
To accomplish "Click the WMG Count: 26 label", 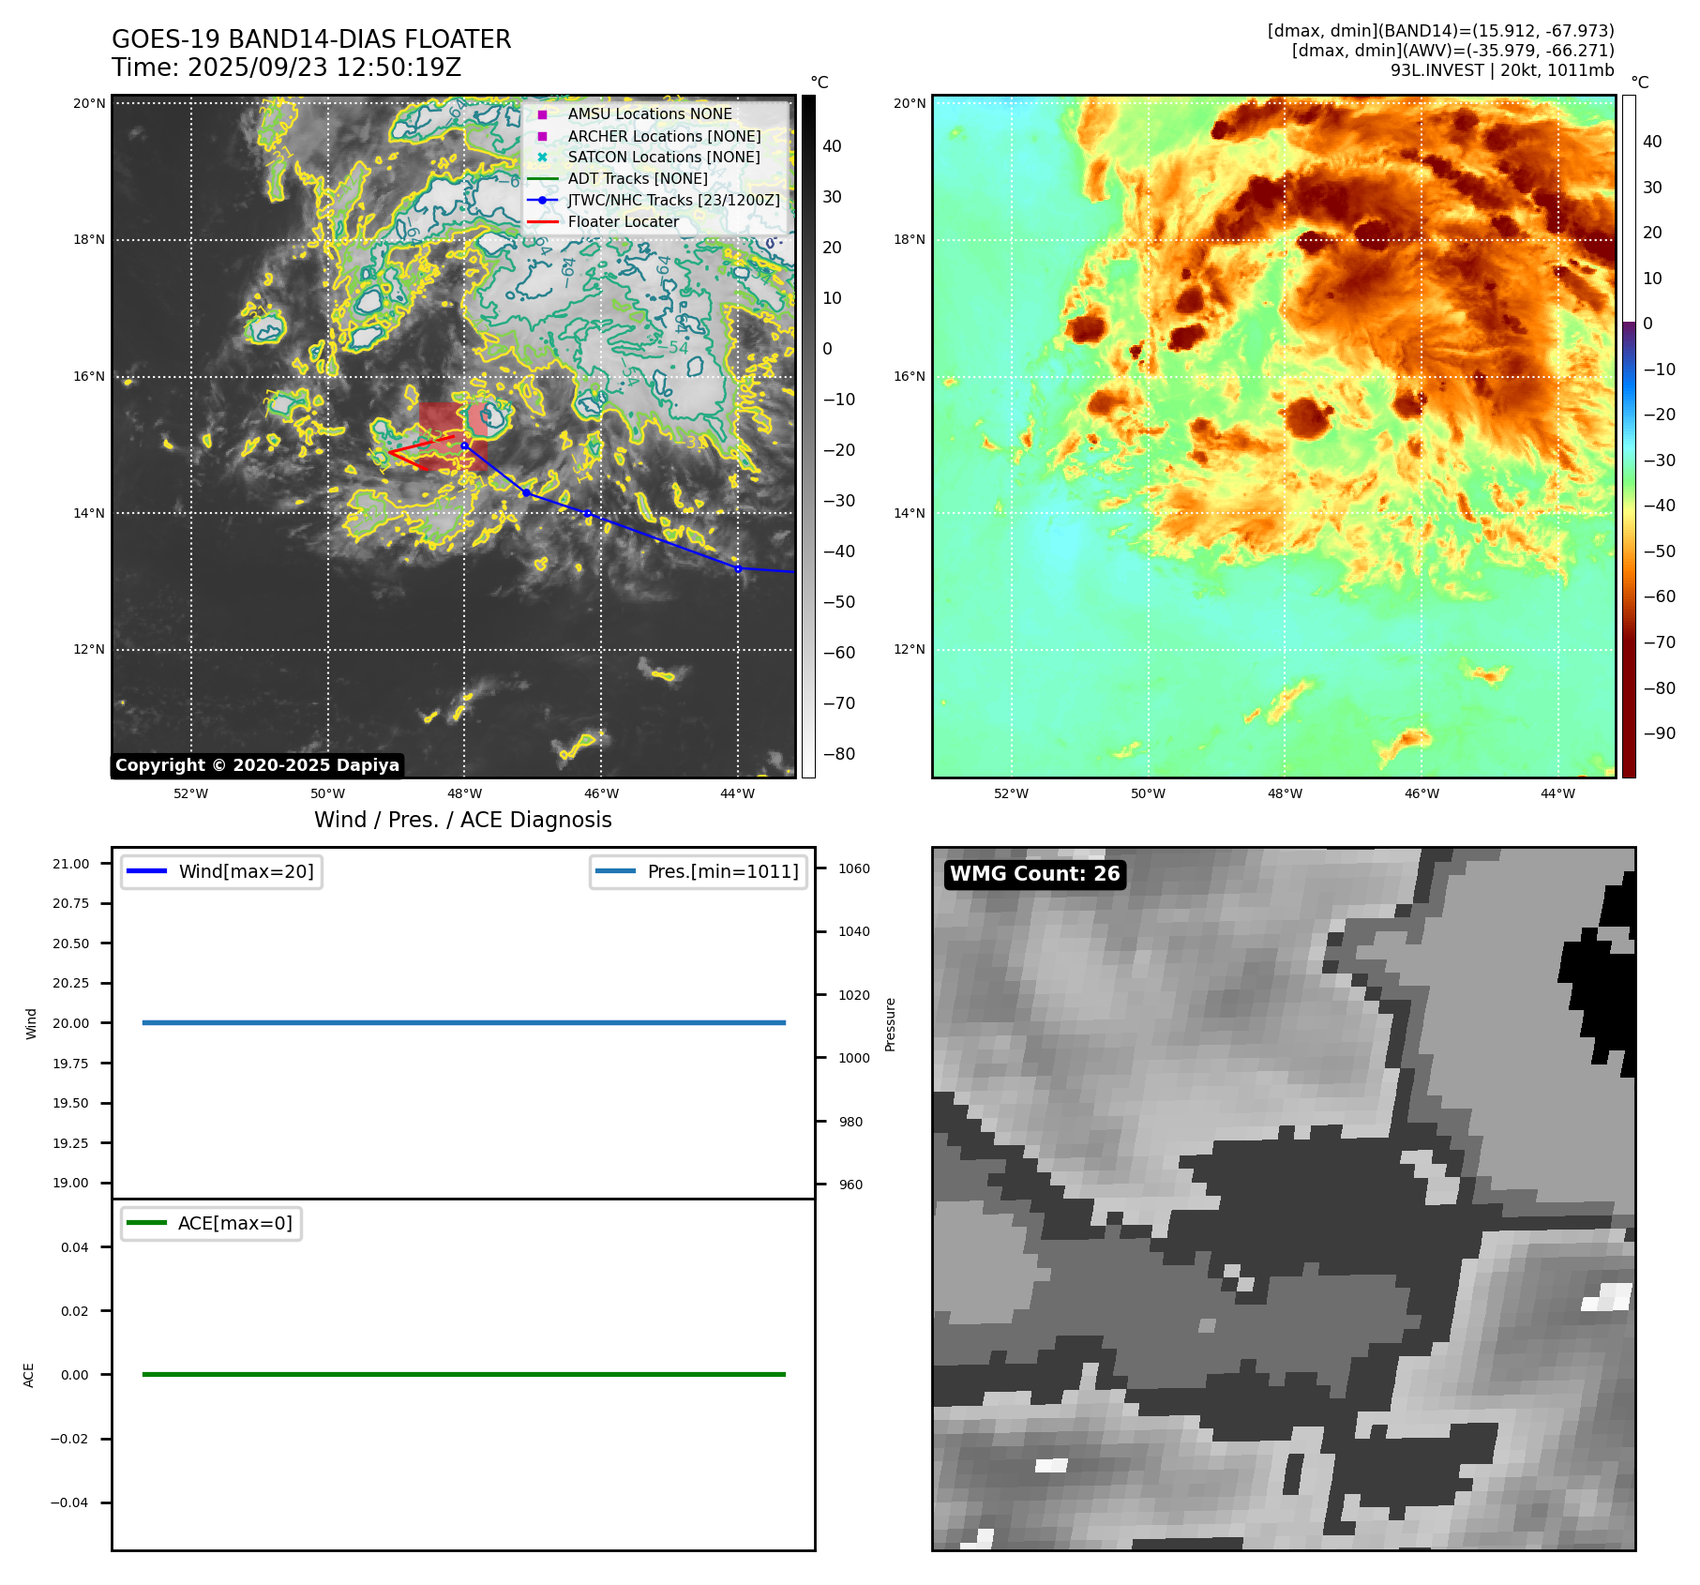I will (x=1035, y=874).
